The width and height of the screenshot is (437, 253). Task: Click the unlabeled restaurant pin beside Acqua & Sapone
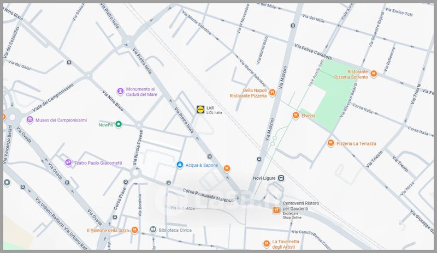[x=227, y=168]
